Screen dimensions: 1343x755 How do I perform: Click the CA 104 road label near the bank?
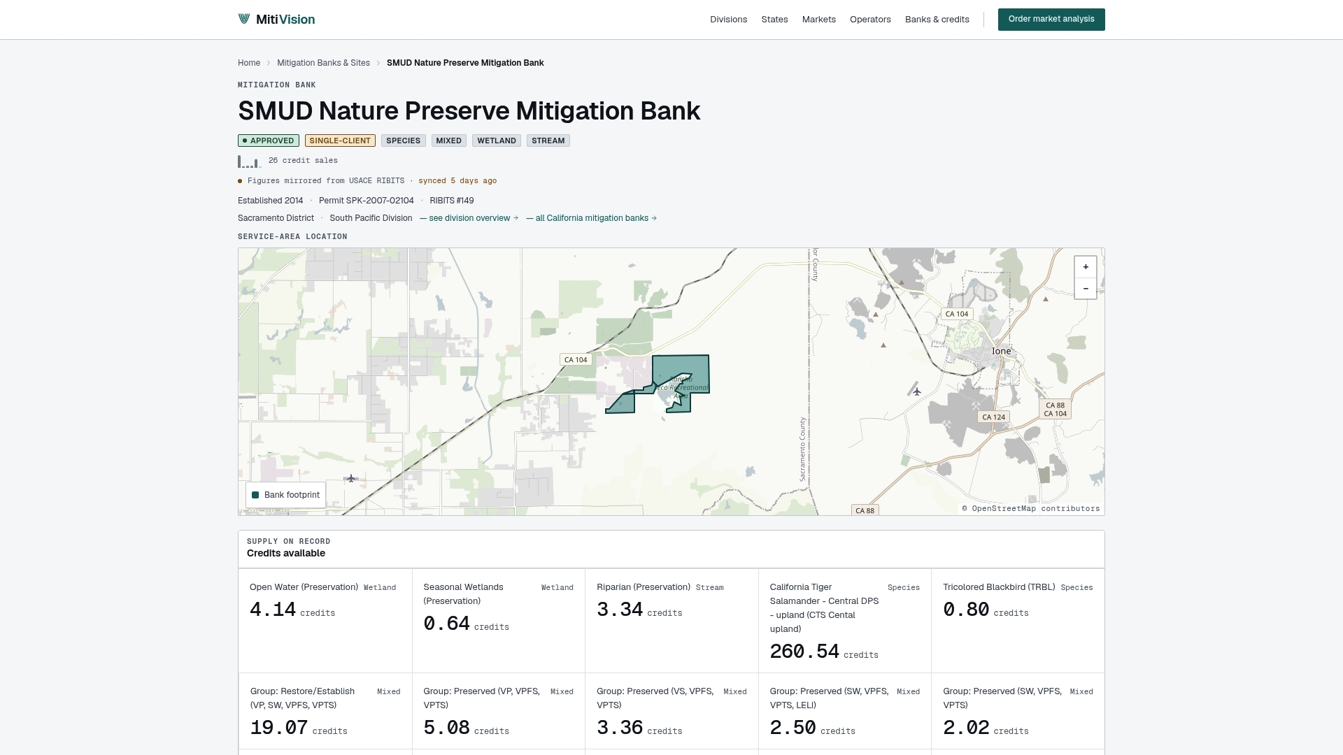576,360
